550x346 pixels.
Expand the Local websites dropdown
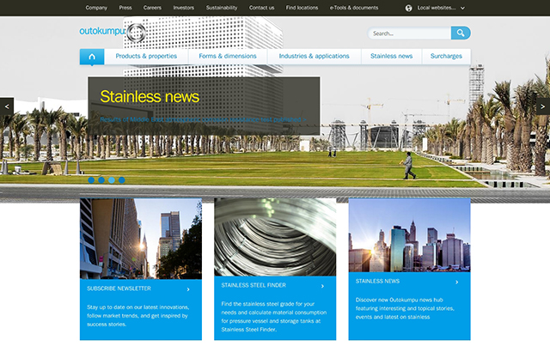462,8
